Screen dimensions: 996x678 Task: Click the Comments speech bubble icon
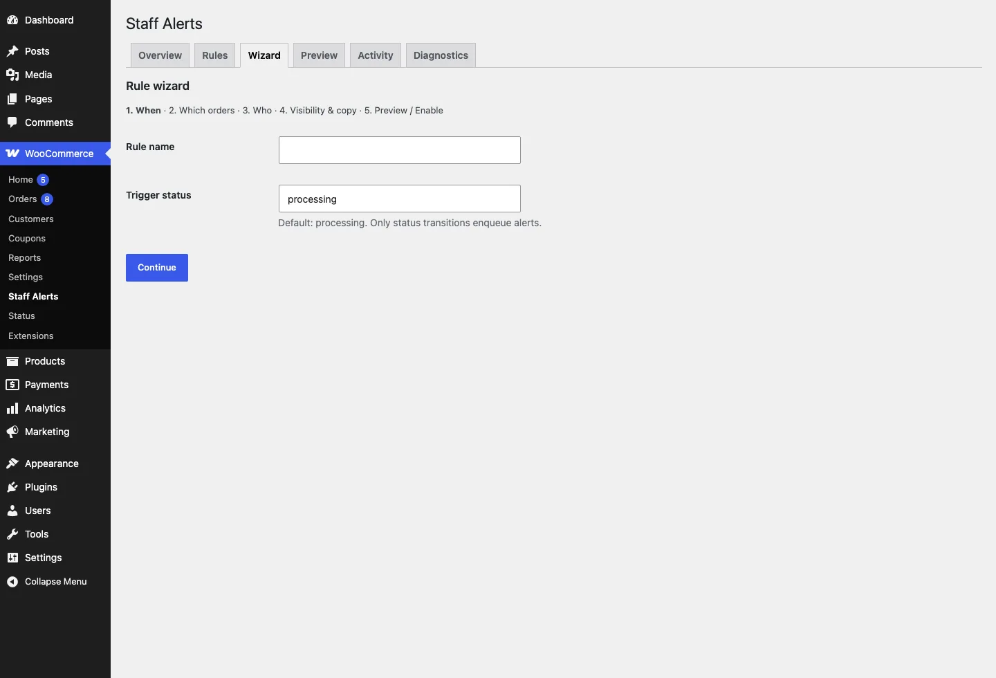(12, 122)
